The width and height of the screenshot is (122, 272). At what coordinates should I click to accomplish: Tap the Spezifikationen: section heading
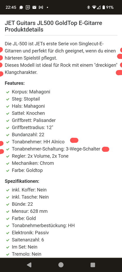(x=22, y=181)
